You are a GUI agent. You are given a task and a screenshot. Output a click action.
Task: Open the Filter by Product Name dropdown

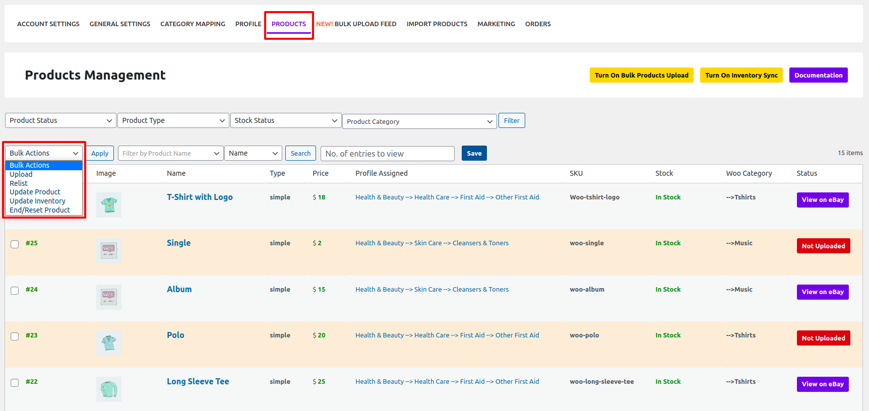[x=170, y=153]
